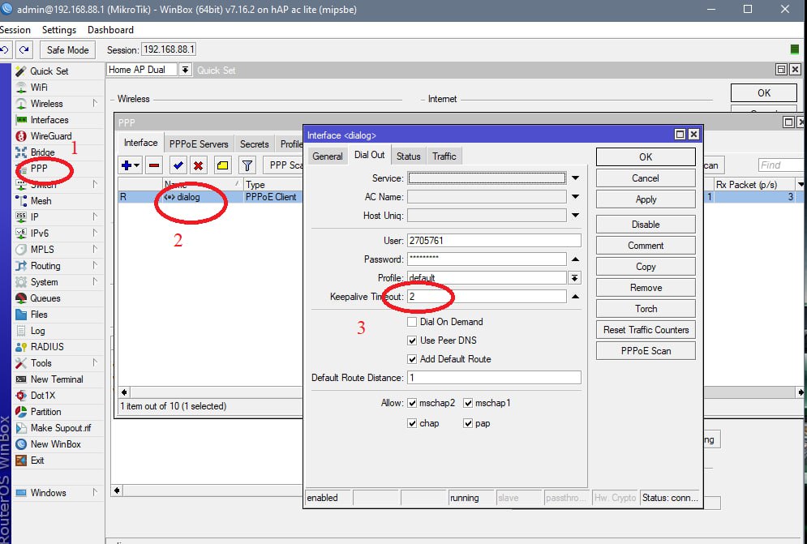Toggle mschap2 allow checkbox

pos(412,403)
